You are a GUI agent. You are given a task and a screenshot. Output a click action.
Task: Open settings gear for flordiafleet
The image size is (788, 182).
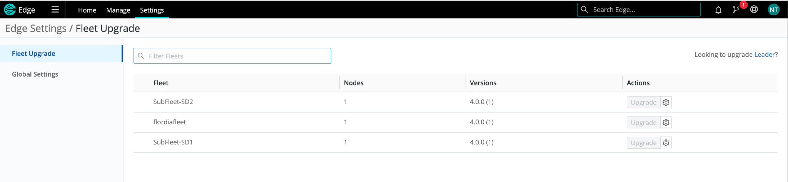click(x=666, y=123)
